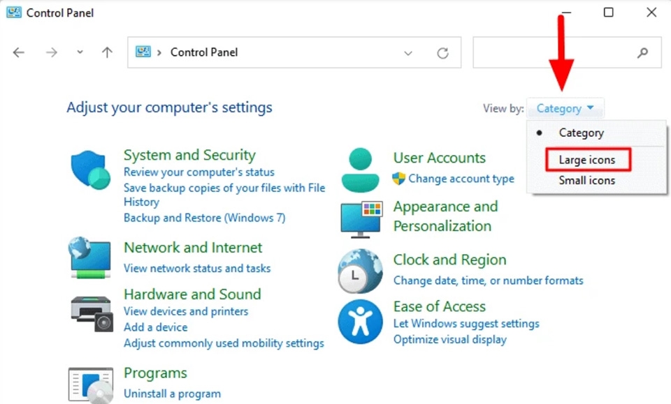Select Category in the View by menu

(x=581, y=133)
